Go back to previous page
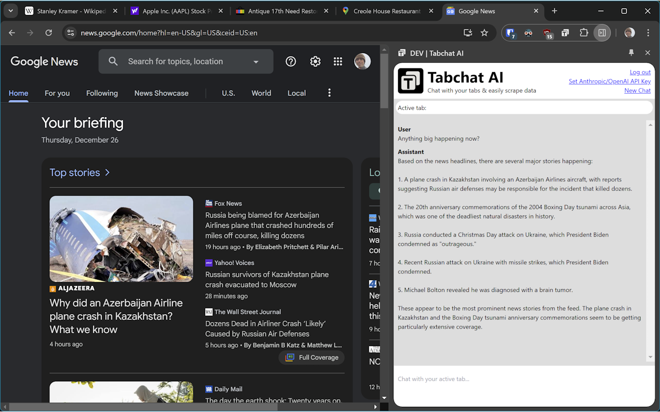The height and width of the screenshot is (412, 660). [x=12, y=32]
